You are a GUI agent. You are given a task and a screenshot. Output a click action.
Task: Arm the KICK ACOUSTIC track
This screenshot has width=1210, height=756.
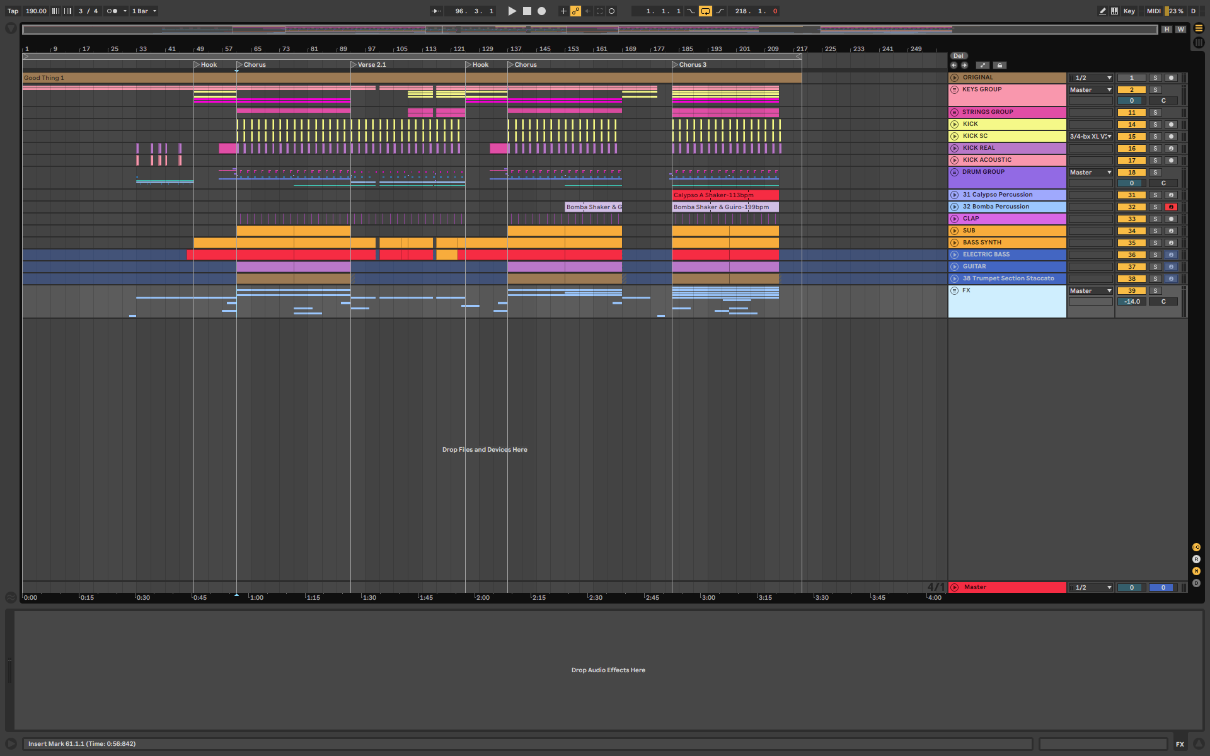coord(1171,161)
